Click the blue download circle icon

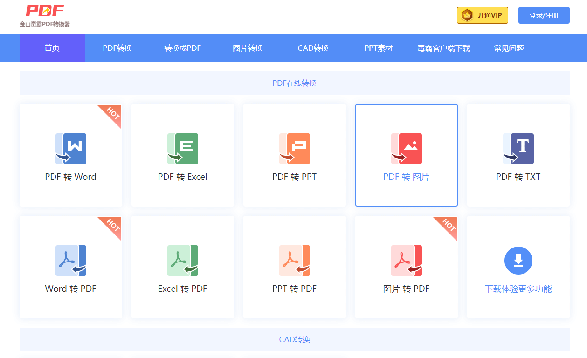point(518,260)
